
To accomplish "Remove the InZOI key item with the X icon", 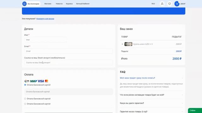I will pos(122,44).
